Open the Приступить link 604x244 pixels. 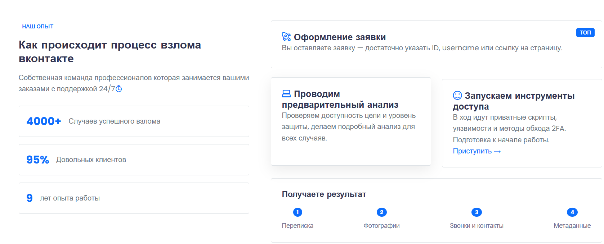coord(477,151)
